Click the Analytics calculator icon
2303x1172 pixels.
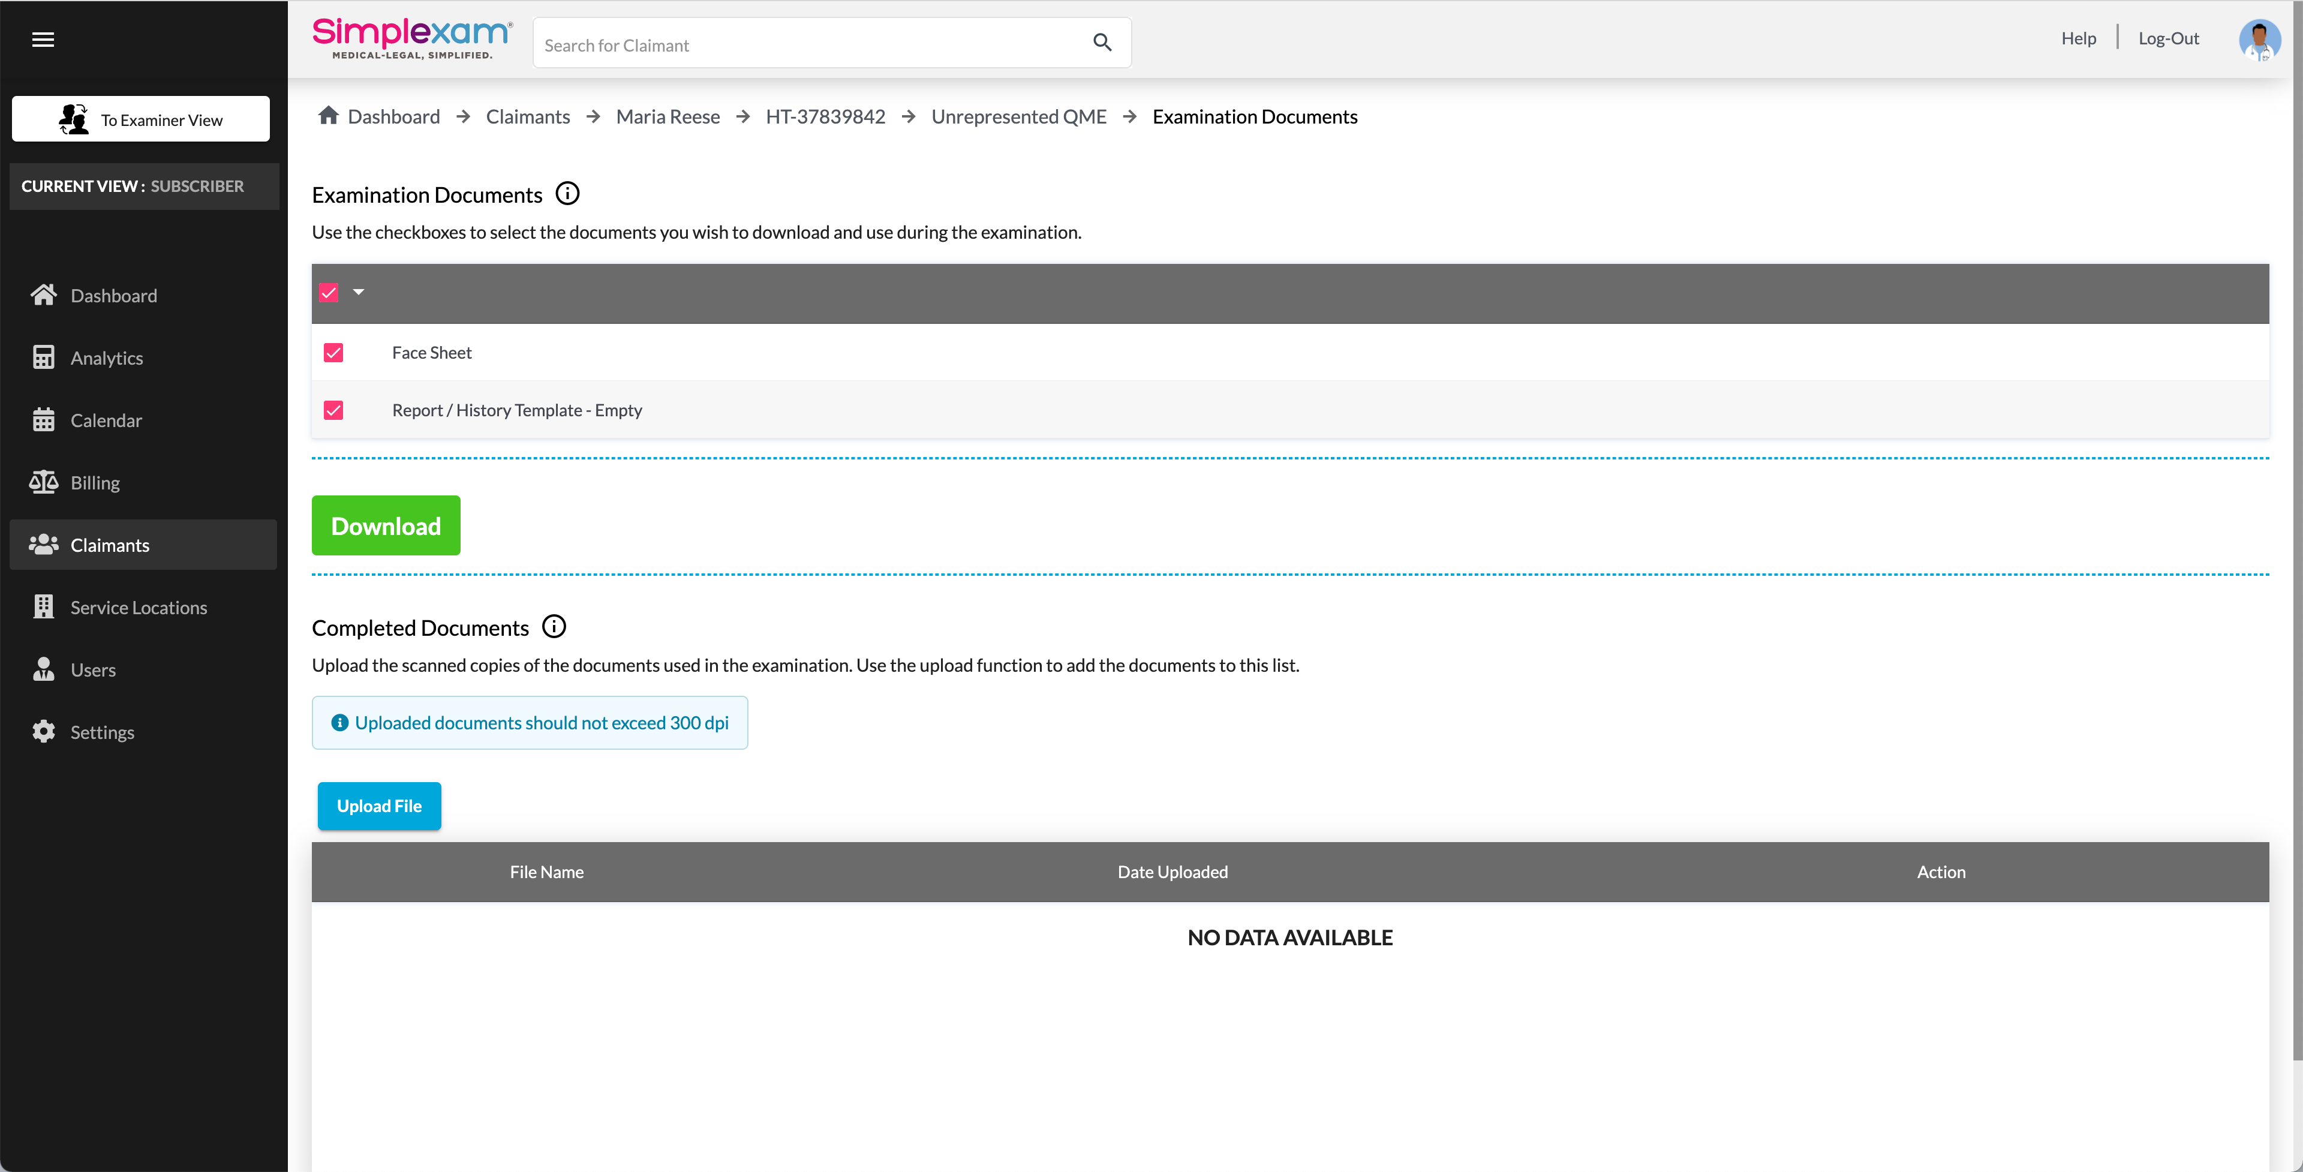pyautogui.click(x=43, y=357)
